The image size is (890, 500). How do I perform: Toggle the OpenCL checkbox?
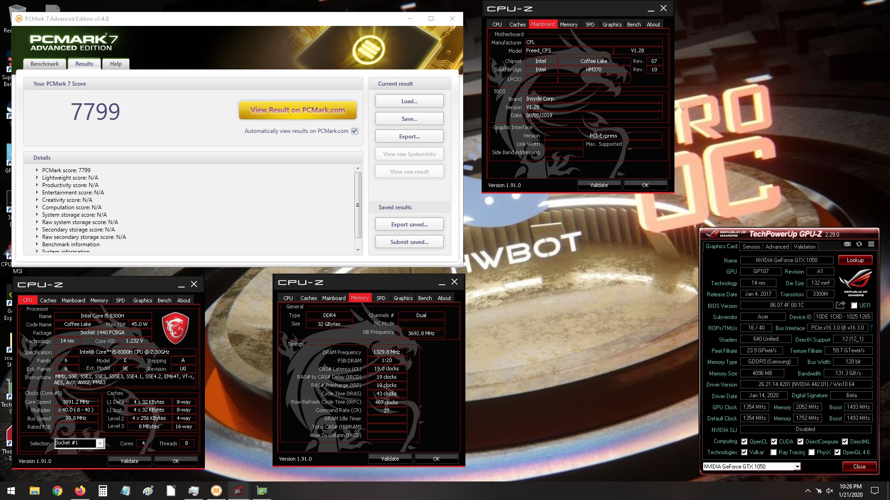tap(744, 442)
